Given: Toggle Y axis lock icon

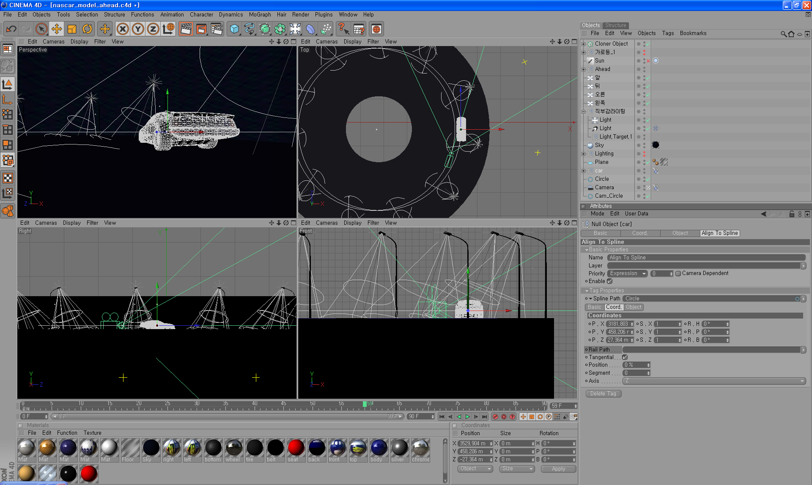Looking at the screenshot, I should pos(138,29).
